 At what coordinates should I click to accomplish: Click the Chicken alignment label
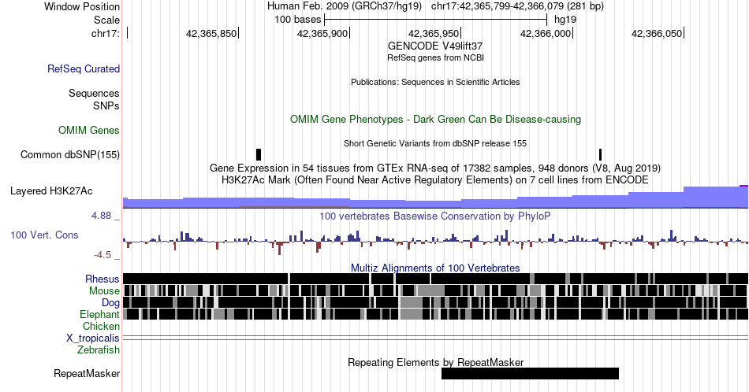101,326
